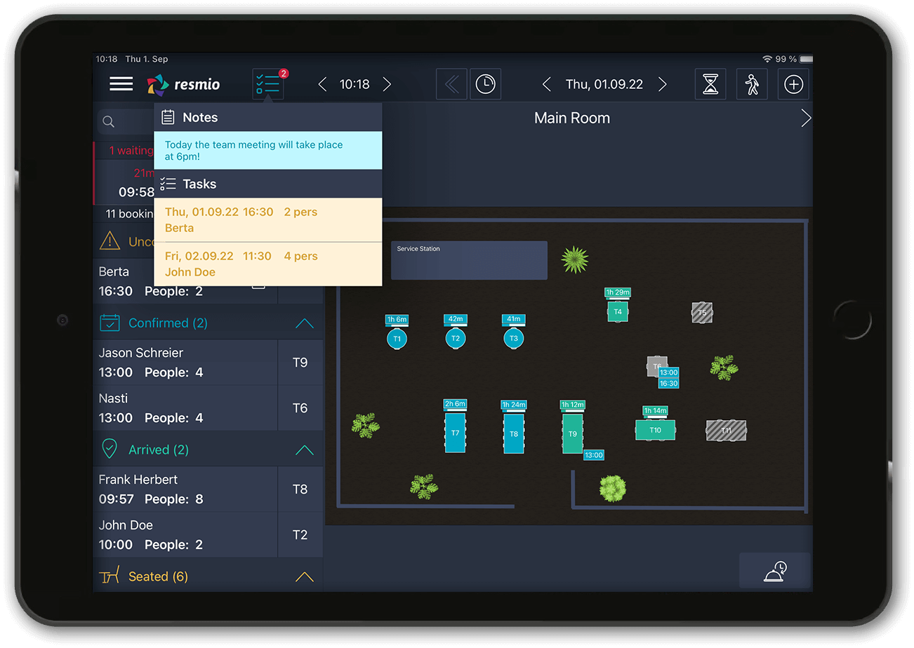Add a walk-in guest with person icon
Screen dimensions: 914x648
tap(752, 83)
